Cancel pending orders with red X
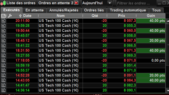This screenshot has height=95, width=169. (76, 3)
